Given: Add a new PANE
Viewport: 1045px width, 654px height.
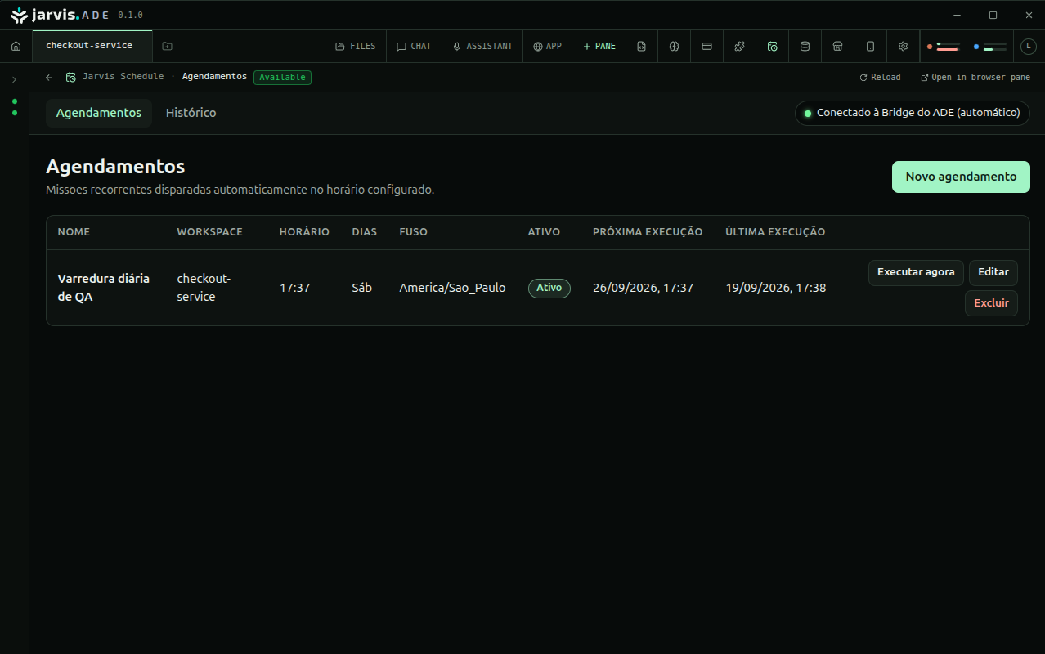Looking at the screenshot, I should tap(599, 47).
